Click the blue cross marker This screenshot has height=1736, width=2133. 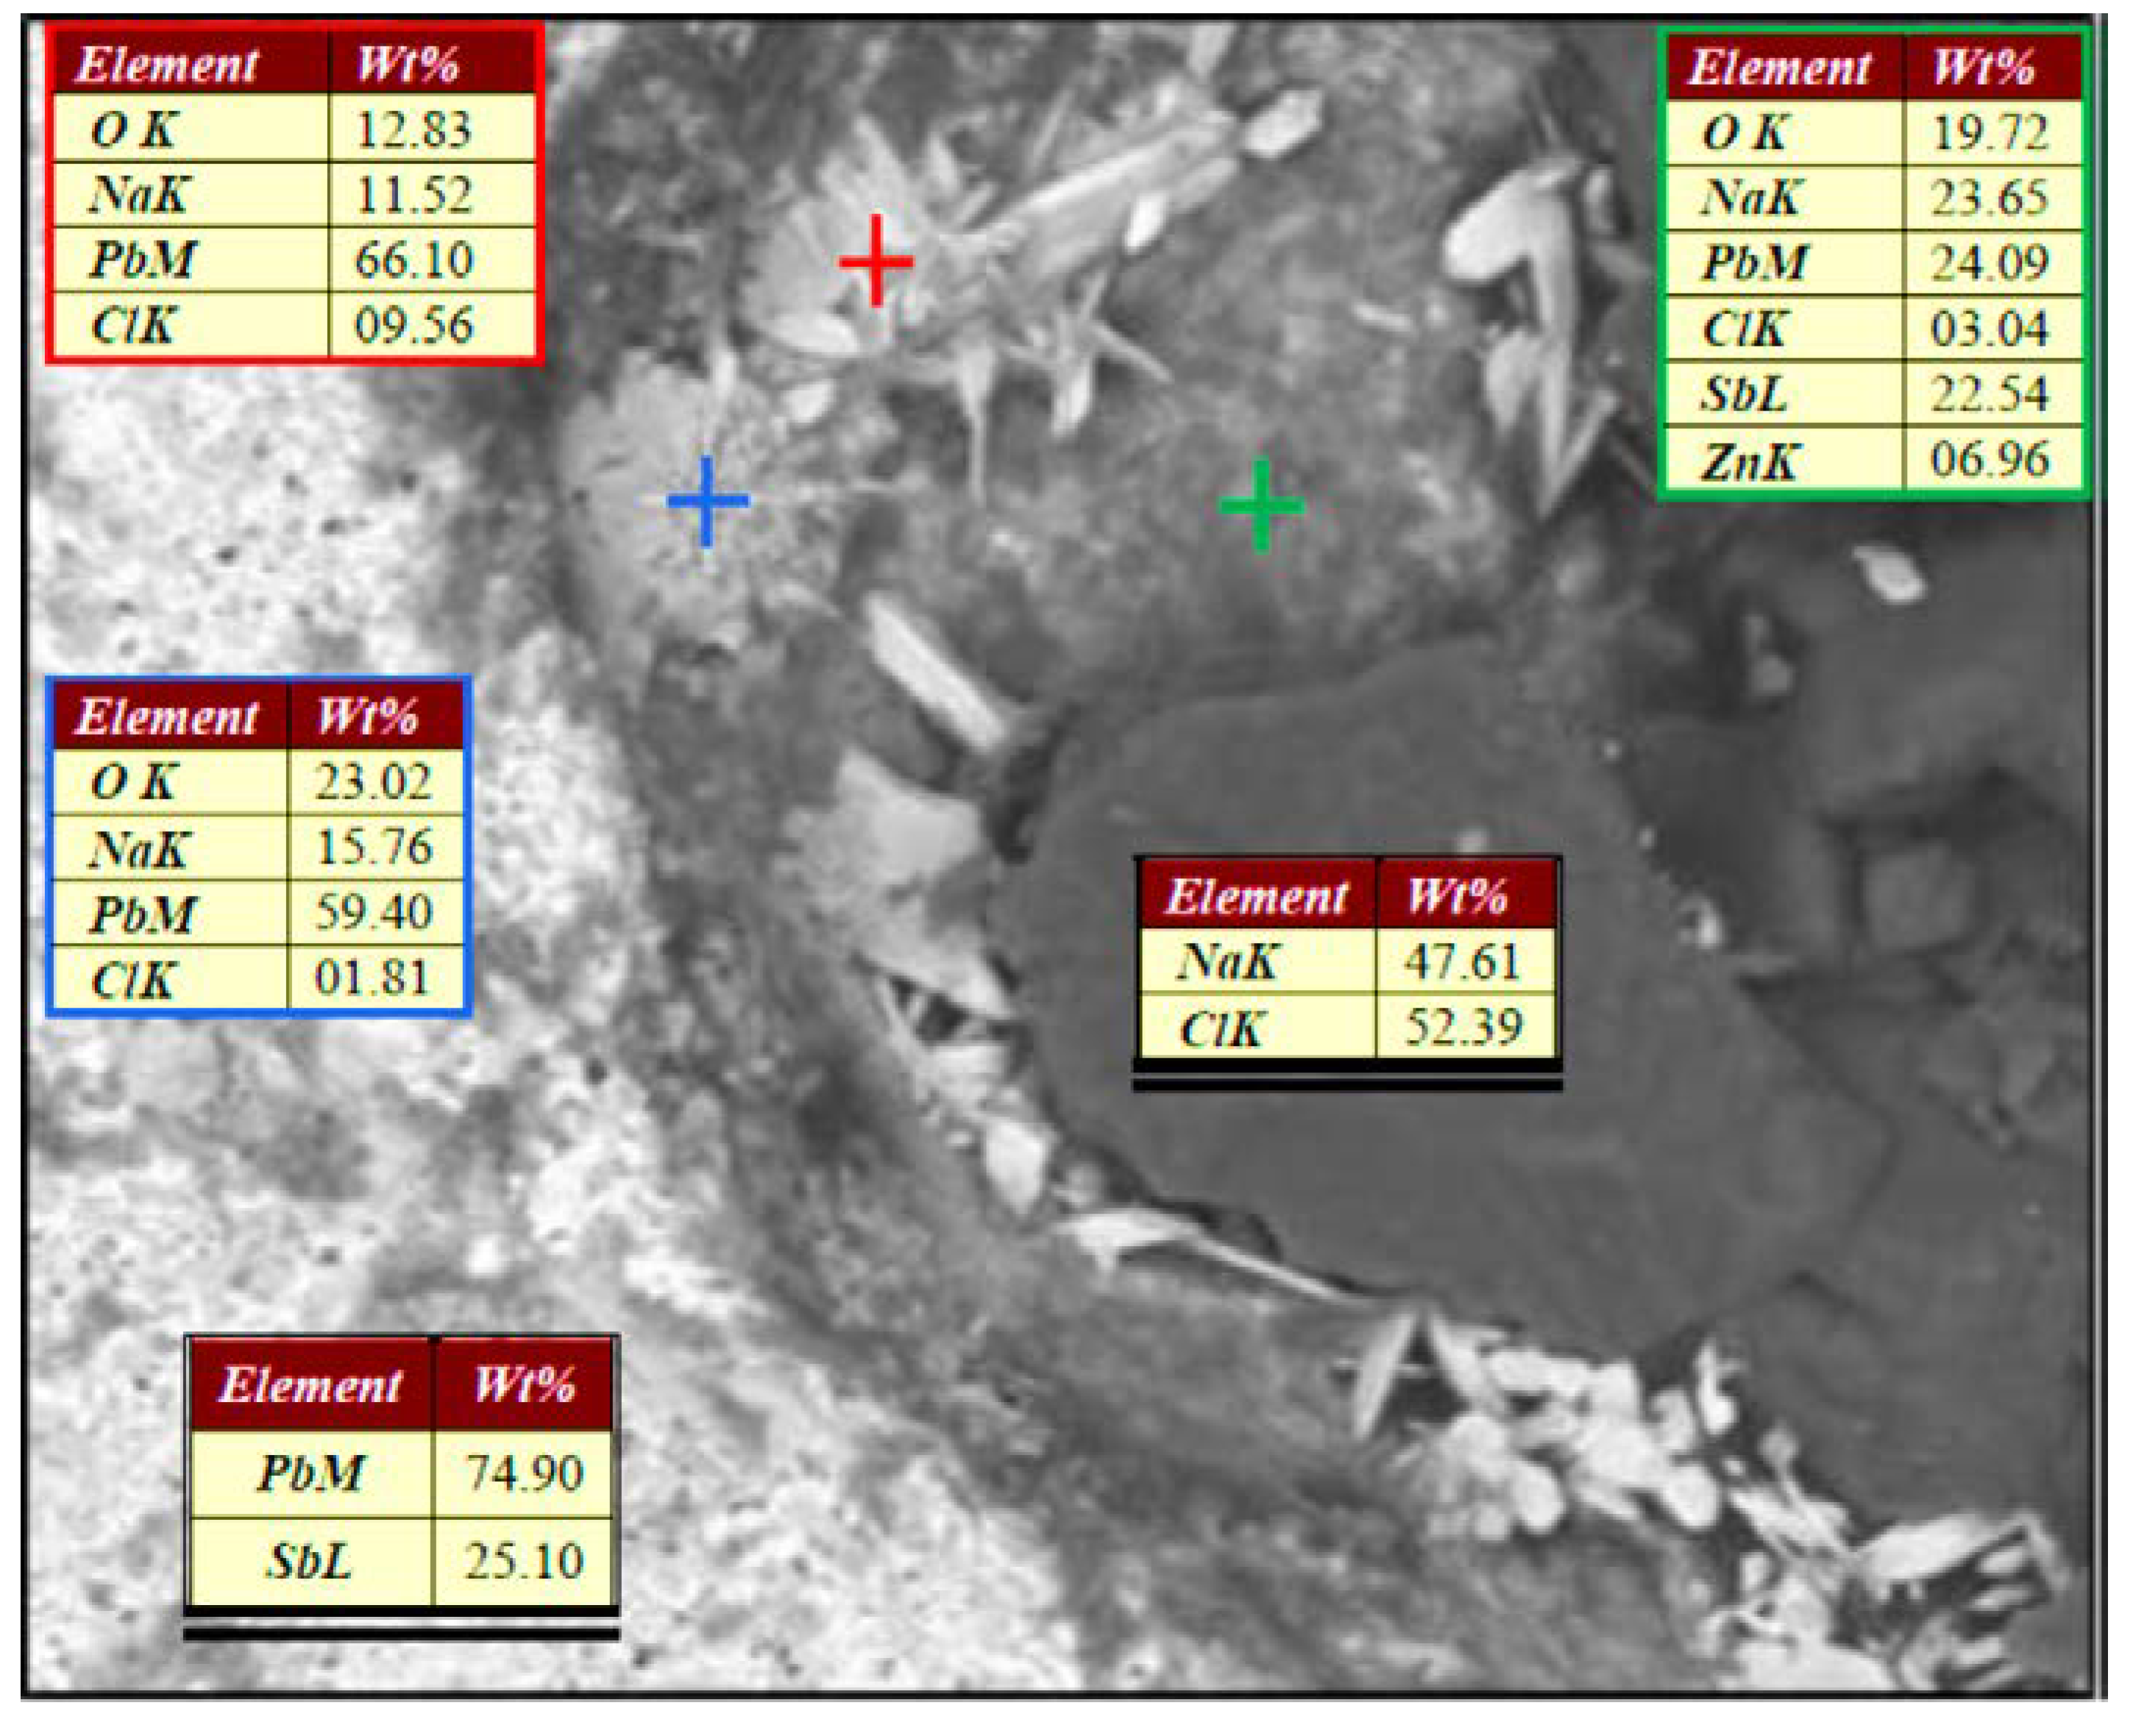click(707, 500)
